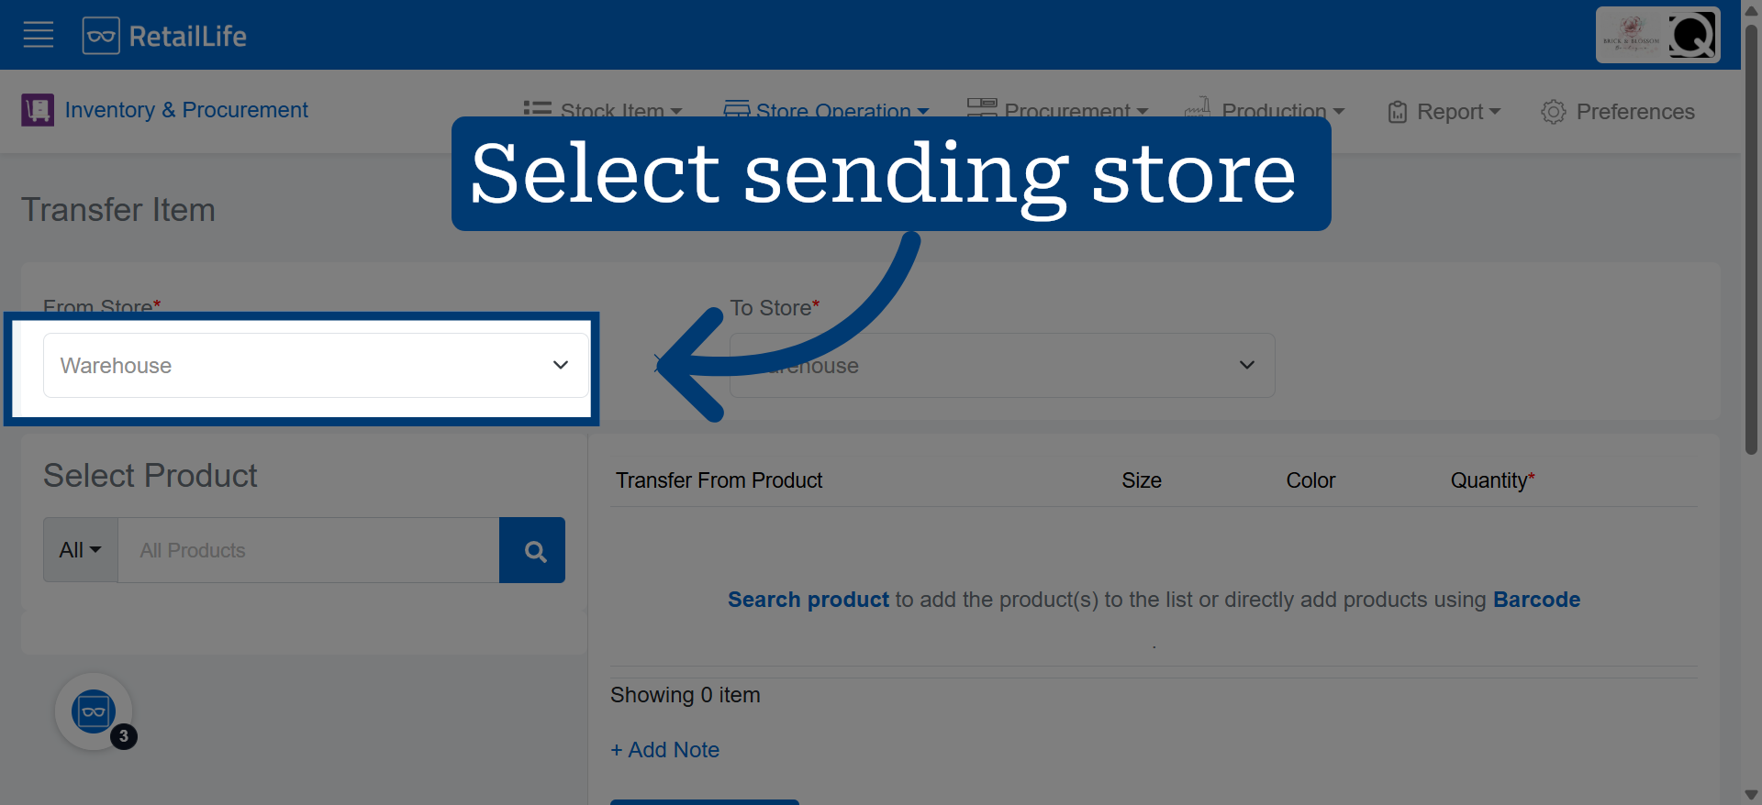Open the Production menu

point(1265,111)
